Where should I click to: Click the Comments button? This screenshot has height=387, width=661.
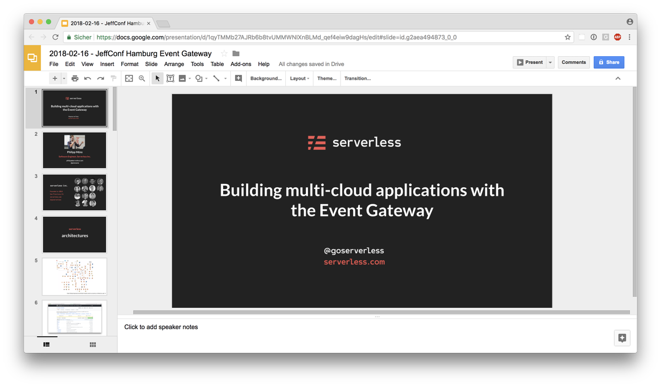click(574, 62)
